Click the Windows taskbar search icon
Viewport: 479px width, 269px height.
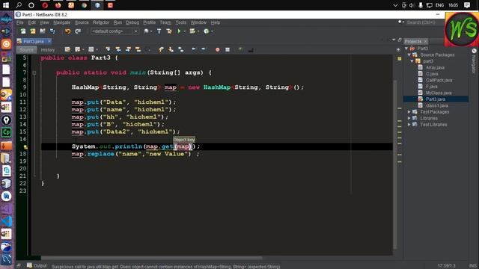(x=19, y=5)
